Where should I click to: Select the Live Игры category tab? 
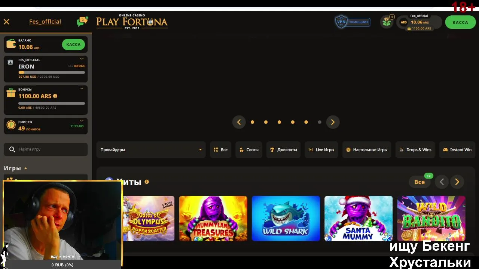tap(321, 149)
